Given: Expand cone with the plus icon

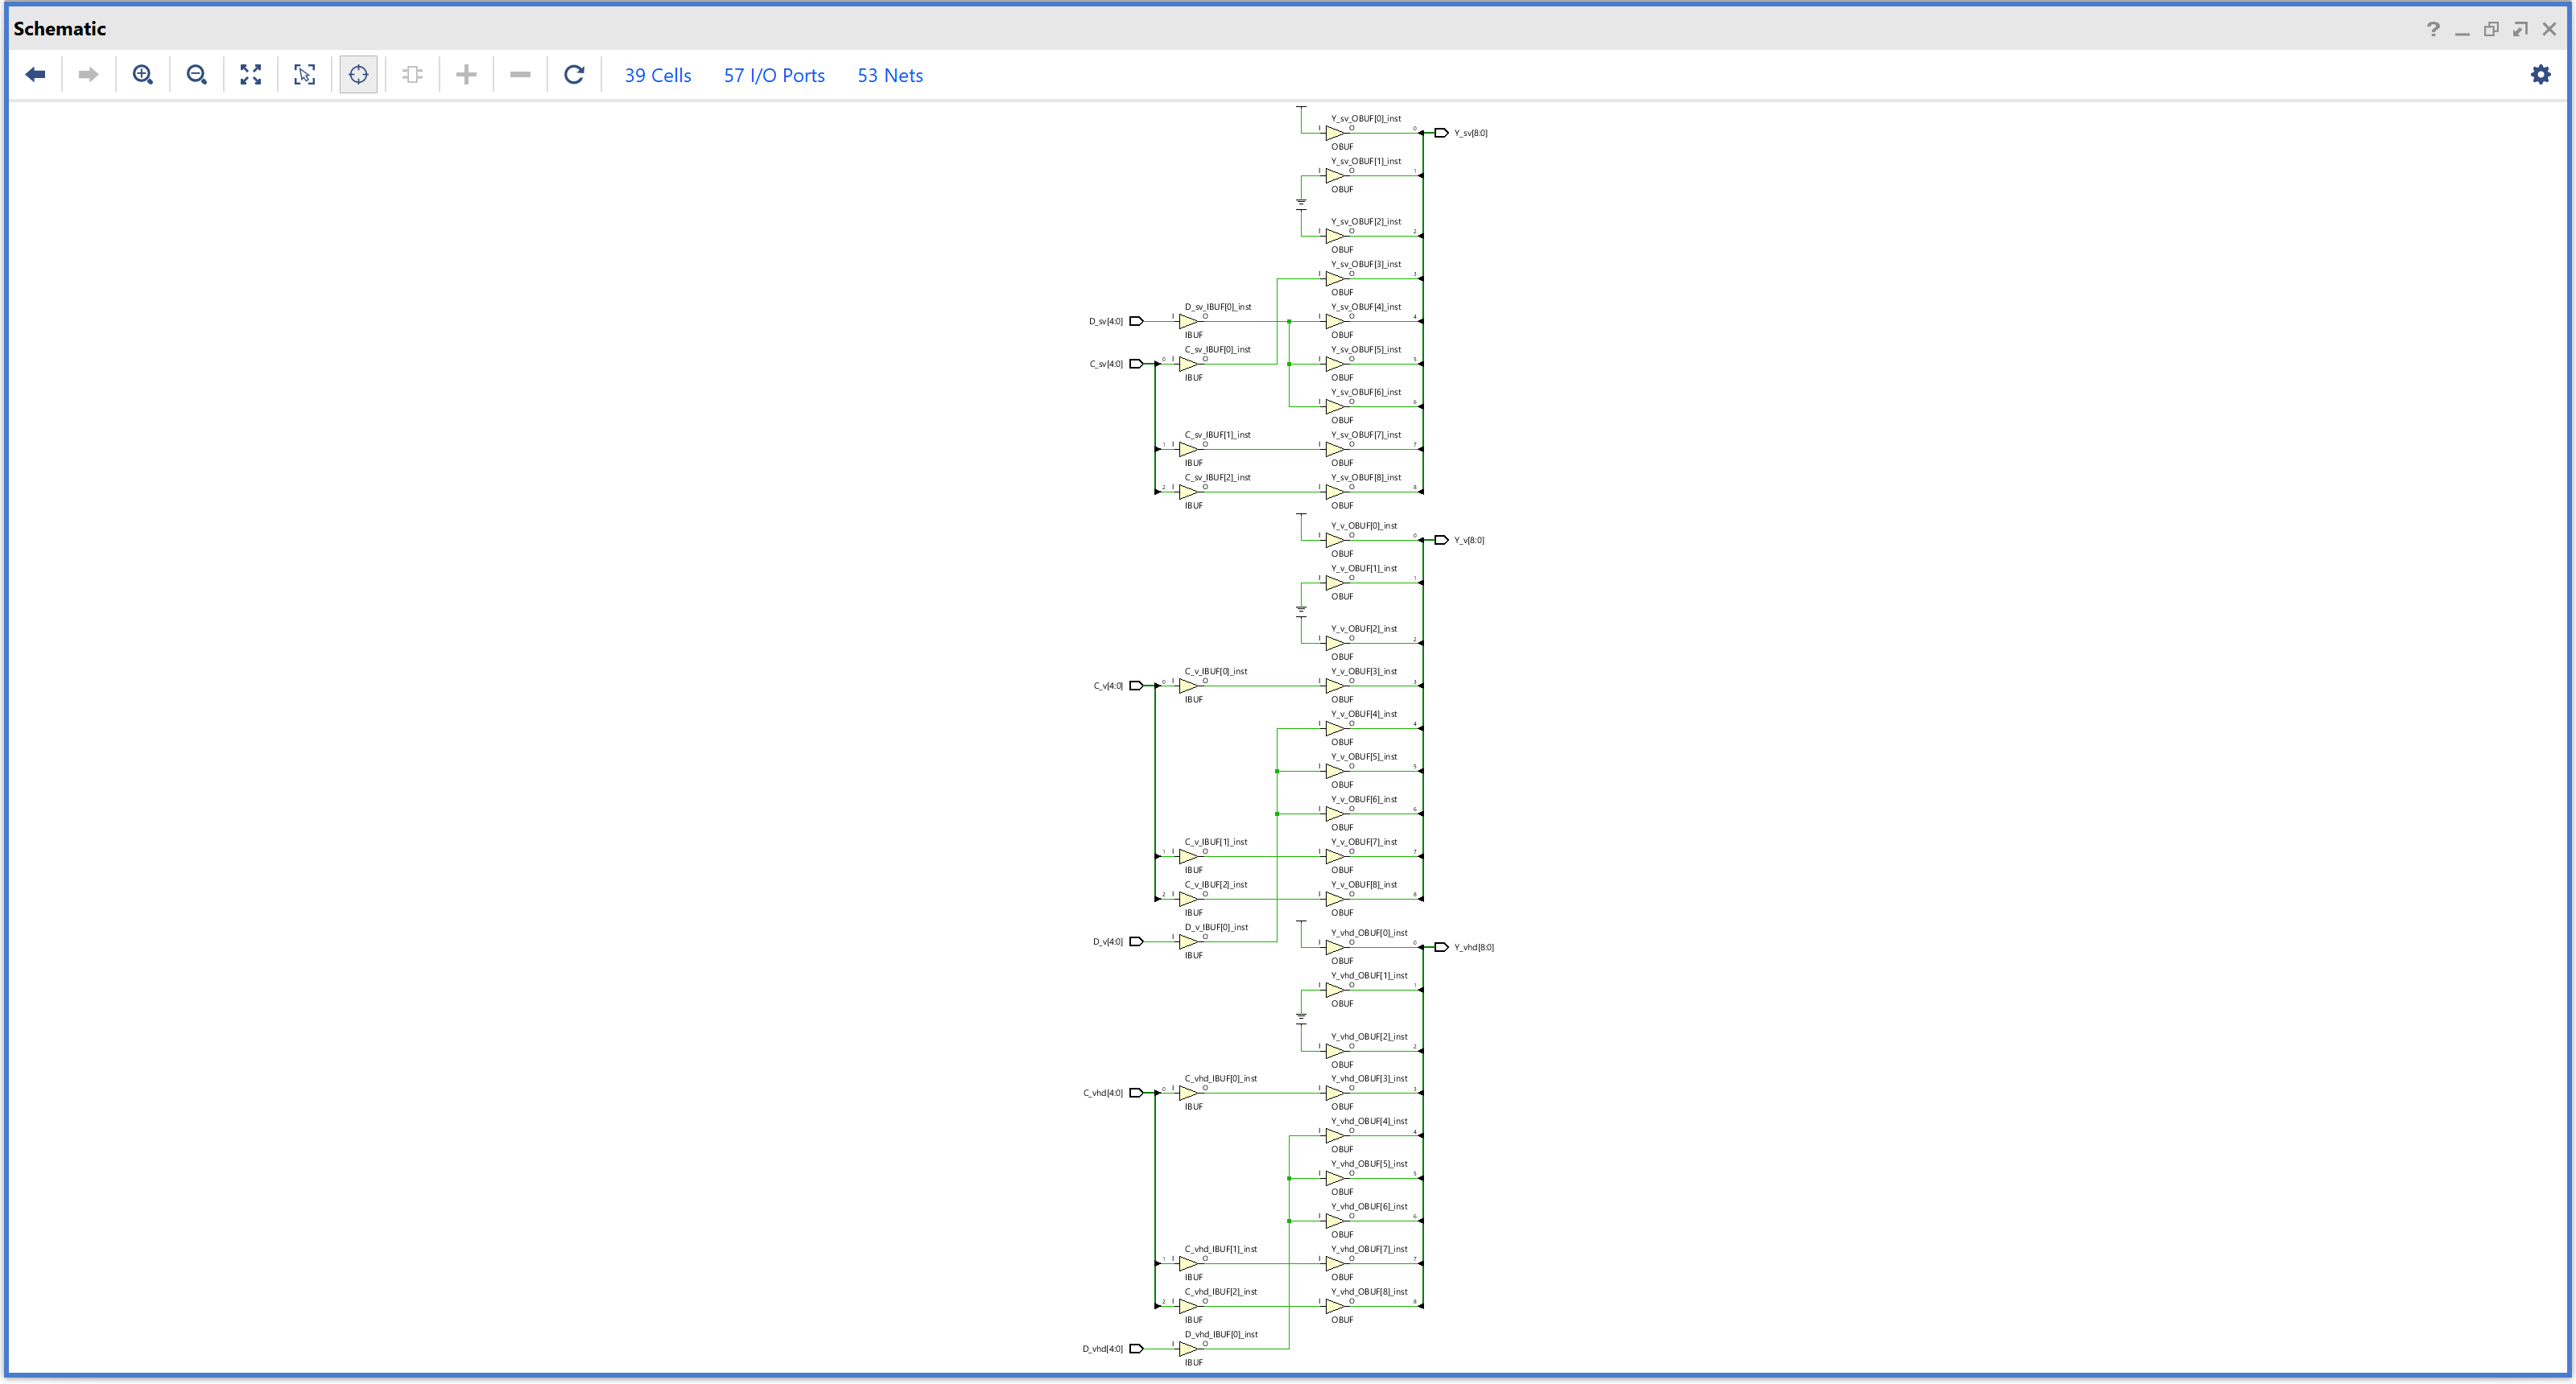Looking at the screenshot, I should (x=466, y=74).
